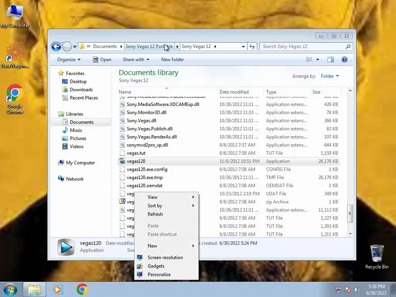Image resolution: width=396 pixels, height=297 pixels.
Task: Open the New submenu in context menu
Action: 166,246
